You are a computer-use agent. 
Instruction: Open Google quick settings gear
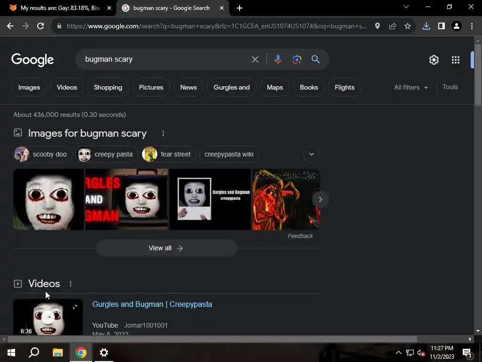[434, 60]
